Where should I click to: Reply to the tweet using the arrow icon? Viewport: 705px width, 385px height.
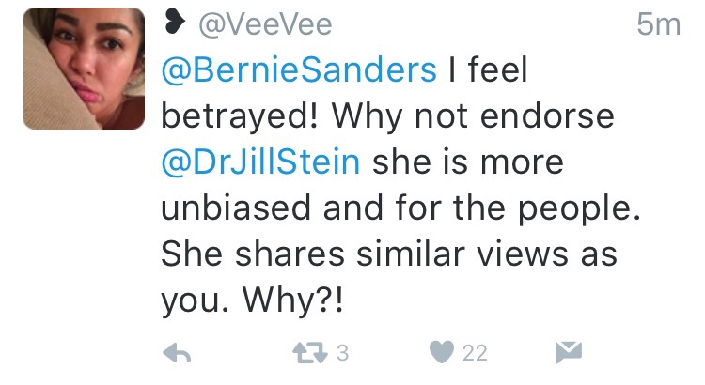click(x=180, y=352)
